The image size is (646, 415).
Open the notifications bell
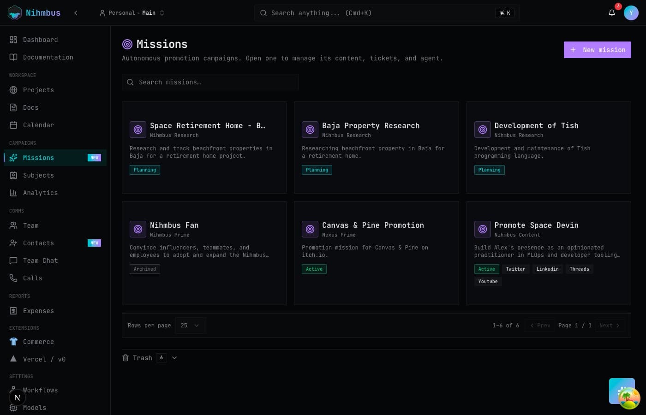pos(612,13)
